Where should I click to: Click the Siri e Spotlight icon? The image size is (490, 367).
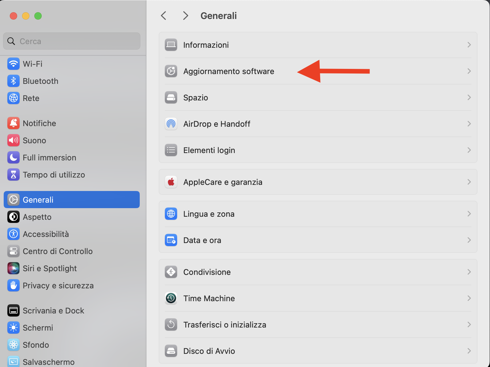tap(13, 268)
